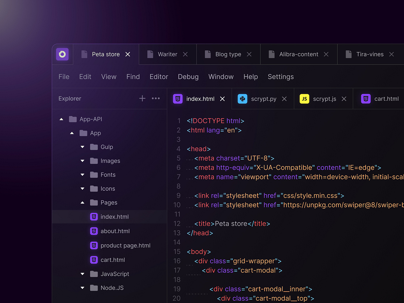This screenshot has width=404, height=303.
Task: Click HTML icon beside index.html in tree
Action: 94,216
